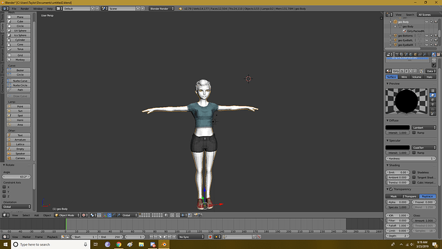Open Chrome from the taskbar
442x249 pixels.
tap(119, 245)
